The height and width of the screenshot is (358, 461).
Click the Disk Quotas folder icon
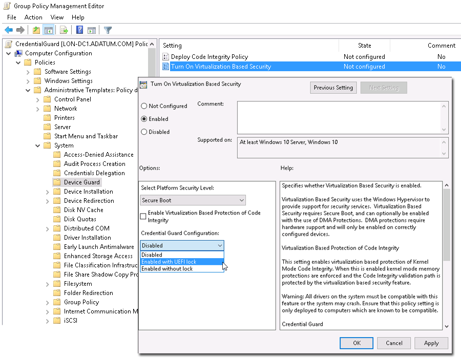(57, 219)
